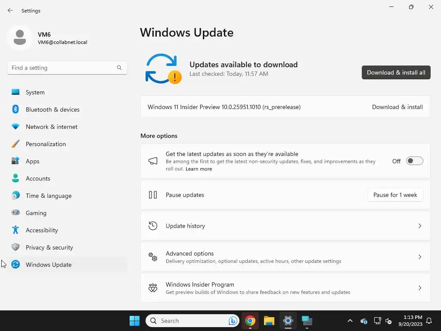The width and height of the screenshot is (441, 331).
Task: Click VM6@collabnet.local email text
Action: point(62,42)
